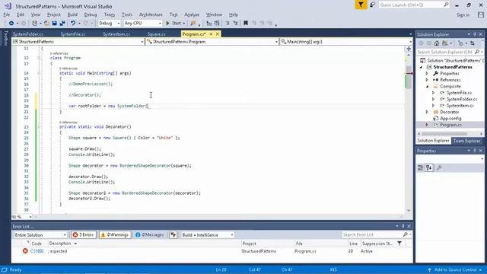Click the Navigate Backward toolbar icon
Image resolution: width=487 pixels, height=274 pixels.
pos(11,24)
